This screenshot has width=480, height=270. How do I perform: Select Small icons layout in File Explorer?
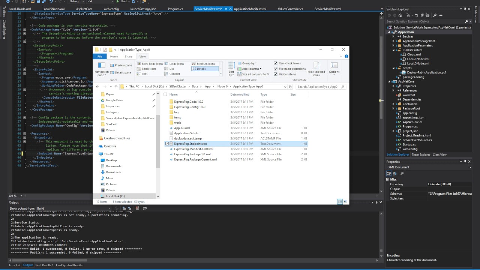pyautogui.click(x=147, y=69)
